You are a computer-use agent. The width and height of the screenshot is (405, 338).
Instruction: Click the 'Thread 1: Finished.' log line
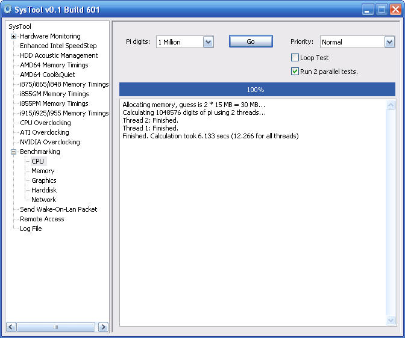(x=150, y=128)
